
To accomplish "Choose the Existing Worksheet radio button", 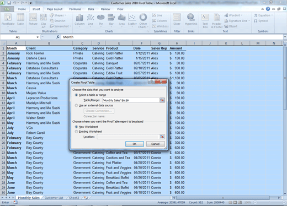I will click(x=76, y=132).
